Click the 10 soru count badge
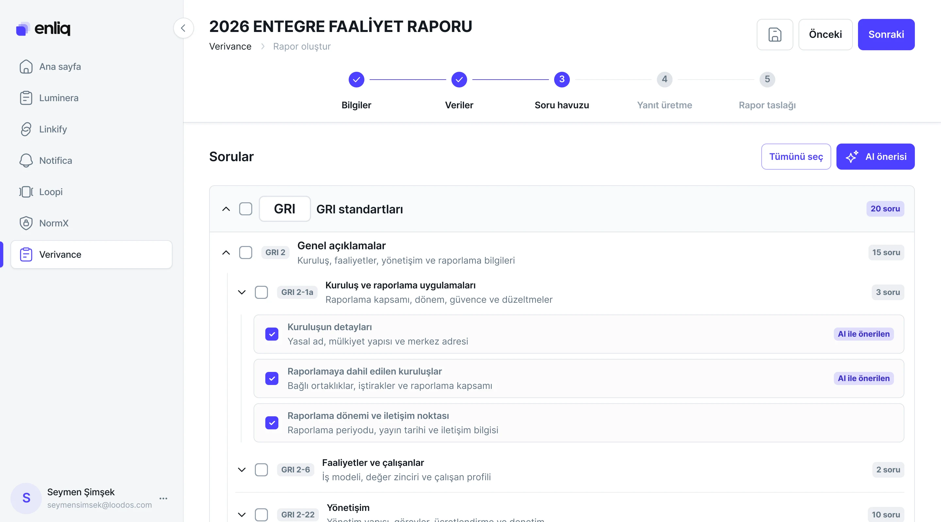Screen dimensions: 941x522 886,515
